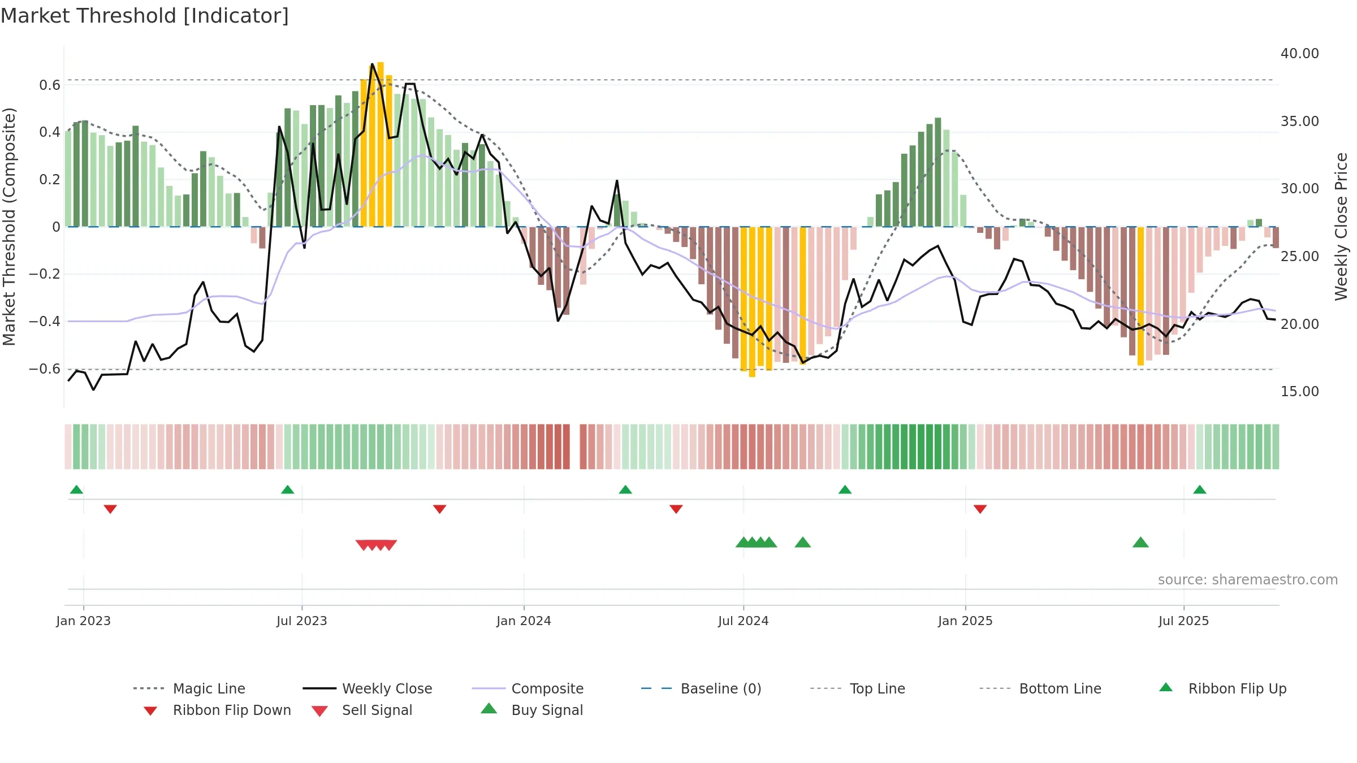Click the chart title Market Threshold [Indicator]
This screenshot has height=763, width=1357.
pos(145,16)
